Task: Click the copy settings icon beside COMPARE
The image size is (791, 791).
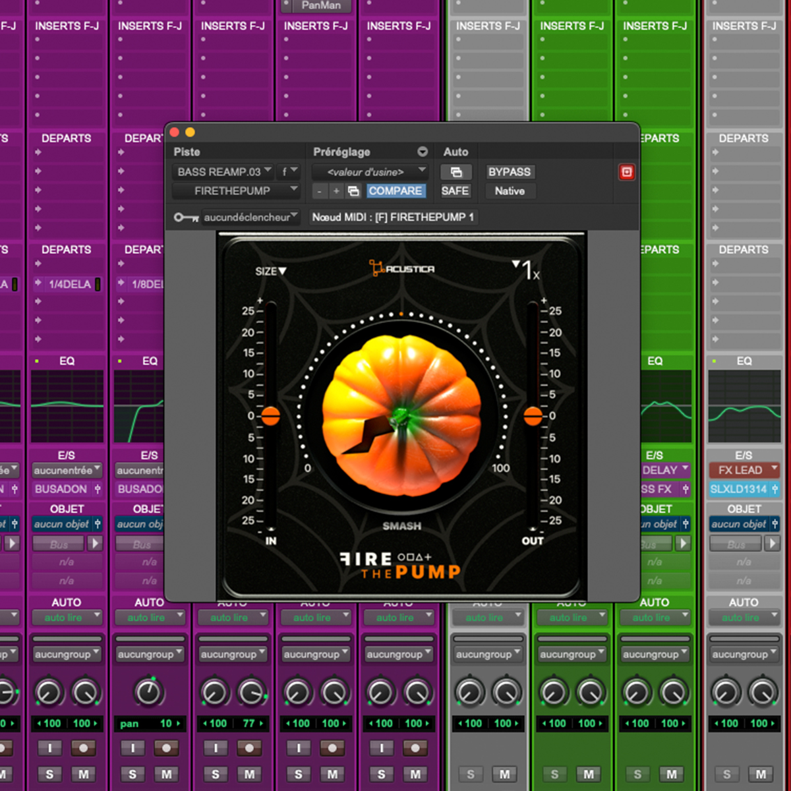Action: tap(353, 191)
